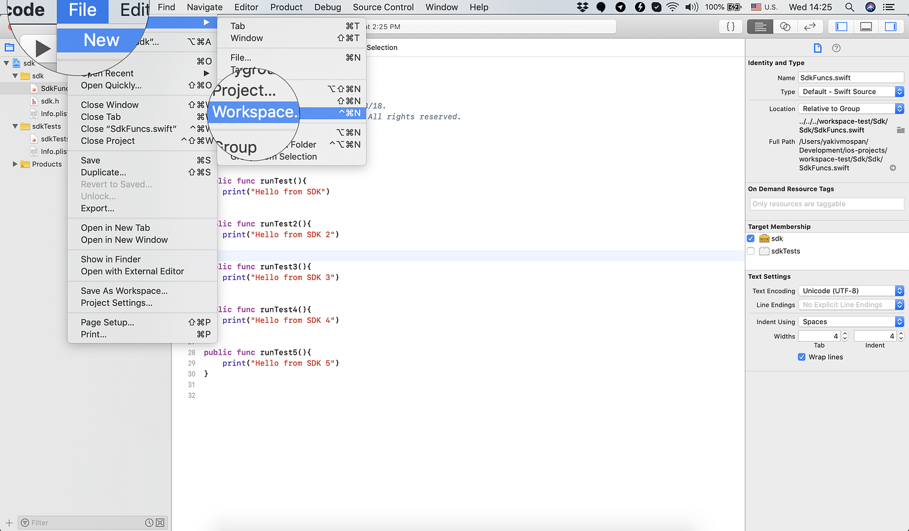This screenshot has width=909, height=531.
Task: Open the Source Control menu
Action: (x=383, y=7)
